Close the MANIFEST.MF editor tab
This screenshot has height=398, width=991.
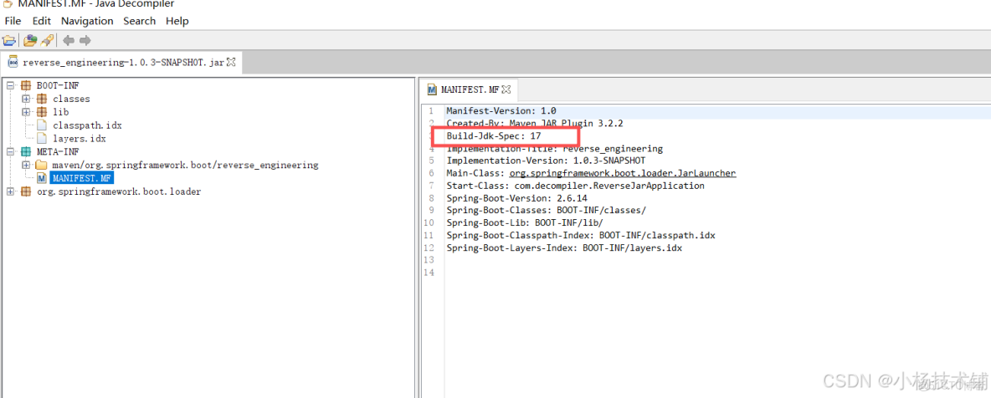[x=506, y=89]
